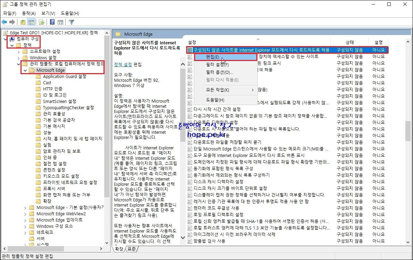Collapse the 정책 tree node
Viewport: 413px width, 260px height.
coord(12,45)
